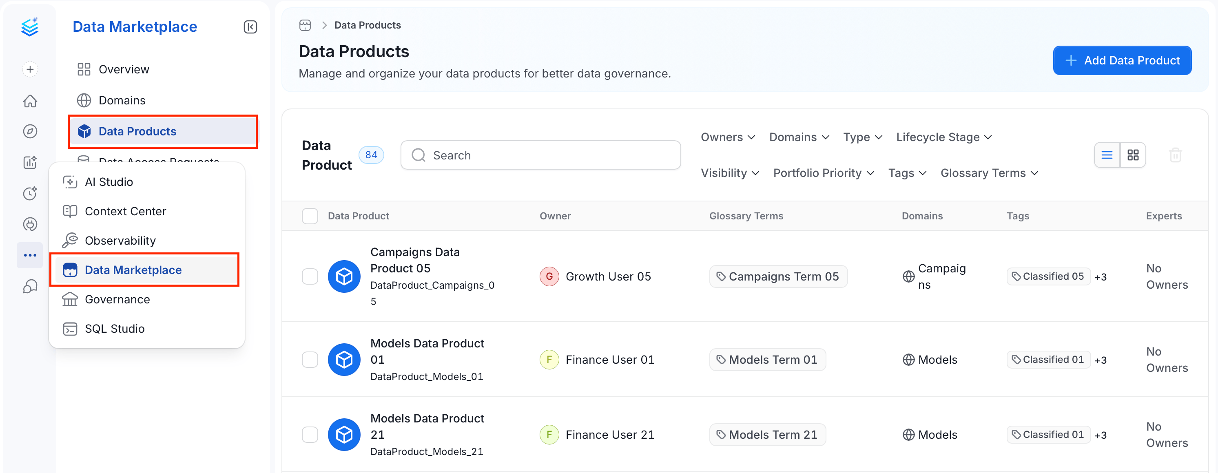Screen dimensions: 1218x473
Task: Click the Models Data Product 21 cube icon
Action: (x=344, y=435)
